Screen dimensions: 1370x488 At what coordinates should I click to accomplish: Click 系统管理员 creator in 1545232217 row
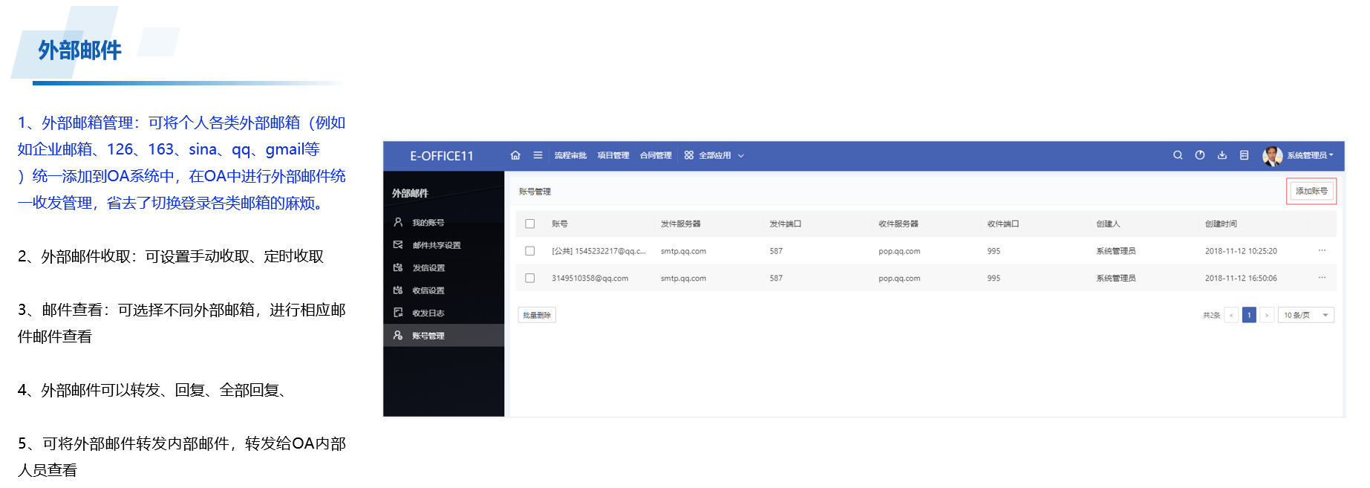[x=1116, y=251]
